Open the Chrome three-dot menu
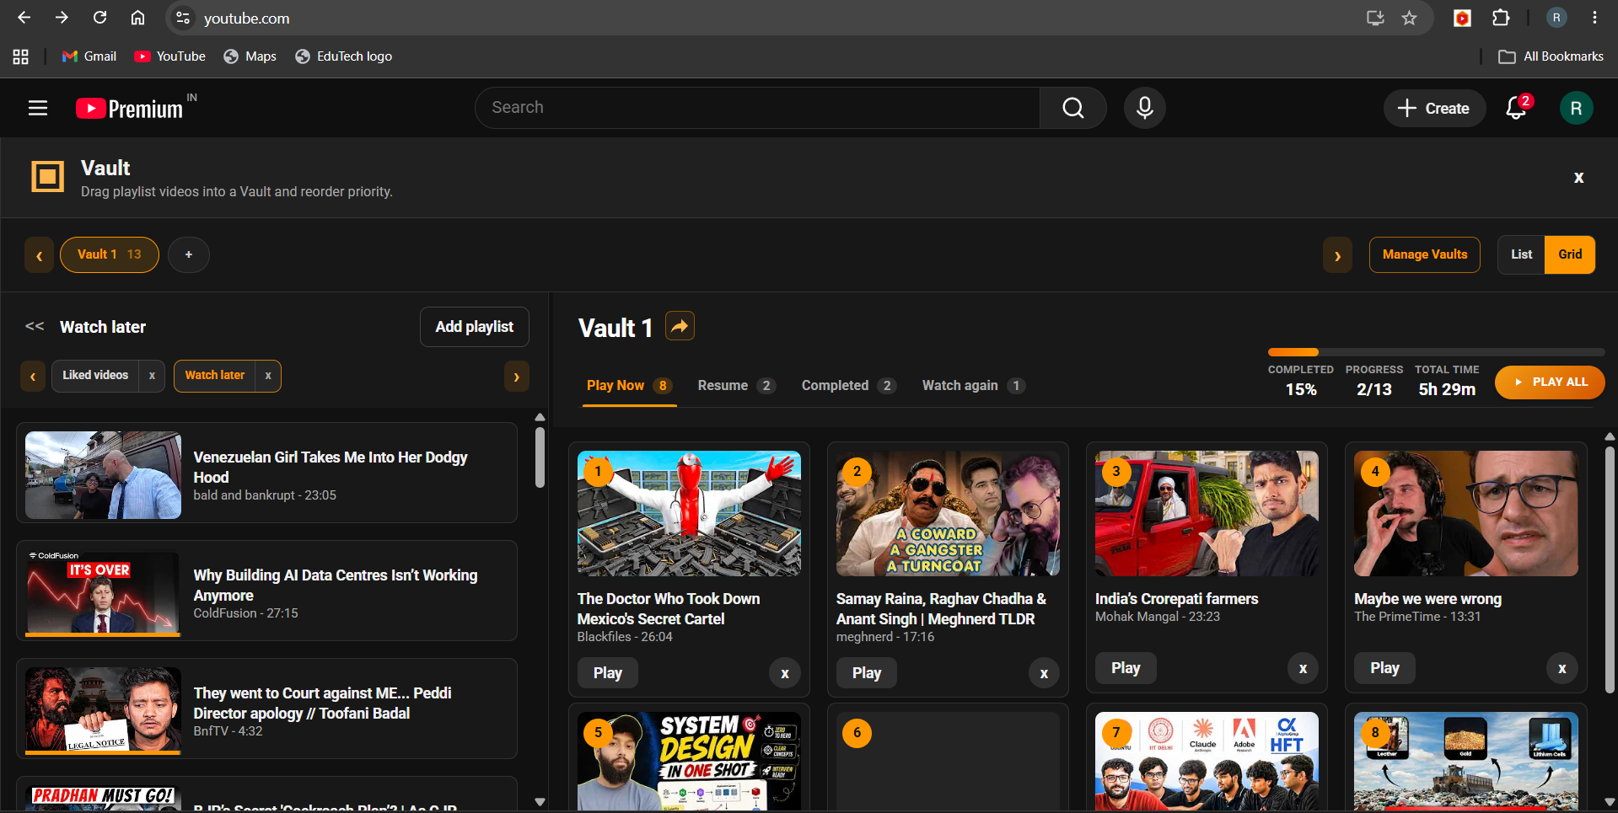The width and height of the screenshot is (1618, 813). 1594,18
